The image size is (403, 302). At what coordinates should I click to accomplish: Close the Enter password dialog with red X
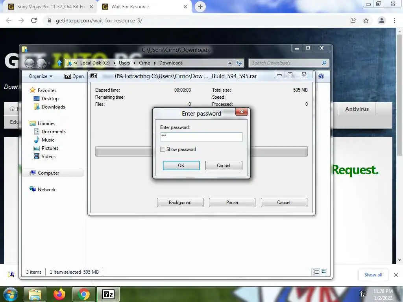pos(242,111)
